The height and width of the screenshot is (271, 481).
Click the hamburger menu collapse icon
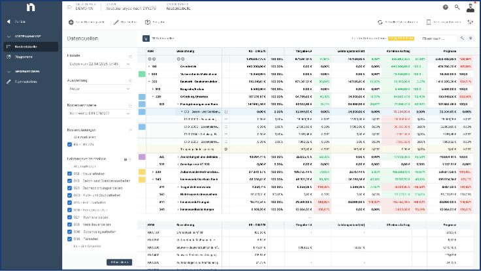click(x=71, y=7)
